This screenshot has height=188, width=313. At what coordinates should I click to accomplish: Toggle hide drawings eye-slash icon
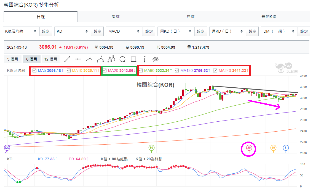click(155, 59)
